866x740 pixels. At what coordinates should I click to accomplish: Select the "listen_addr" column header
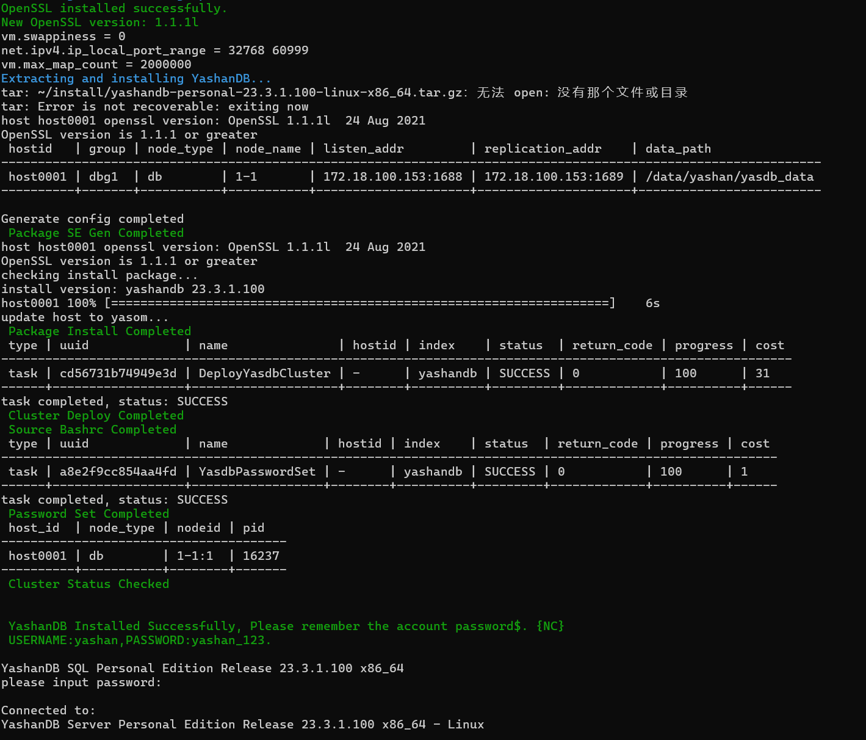(364, 149)
